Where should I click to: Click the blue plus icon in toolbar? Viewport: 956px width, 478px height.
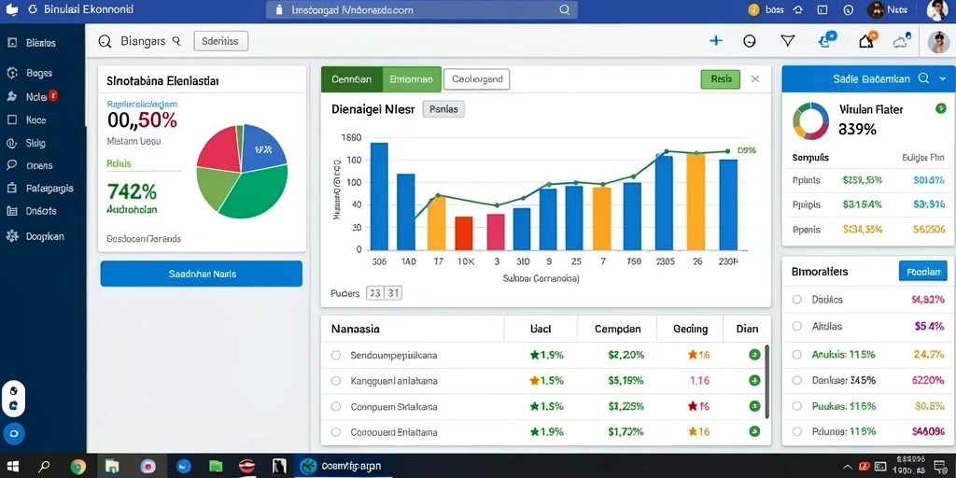coord(716,41)
